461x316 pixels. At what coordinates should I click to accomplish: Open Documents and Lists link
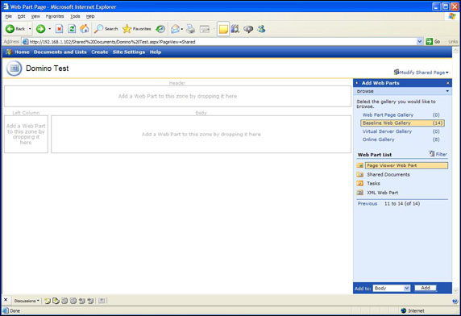(60, 52)
